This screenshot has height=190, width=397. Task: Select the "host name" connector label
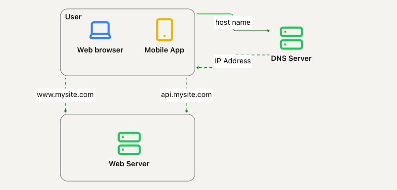[233, 22]
